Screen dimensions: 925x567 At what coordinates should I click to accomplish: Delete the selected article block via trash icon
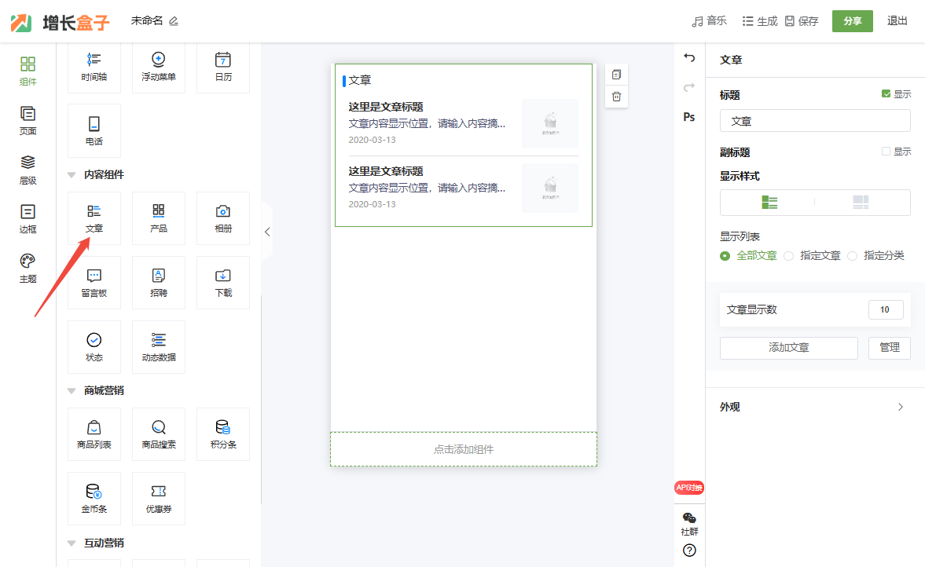(x=616, y=97)
